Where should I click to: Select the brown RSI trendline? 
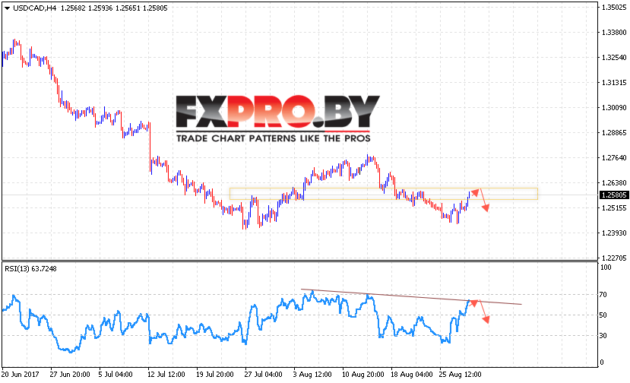click(411, 296)
